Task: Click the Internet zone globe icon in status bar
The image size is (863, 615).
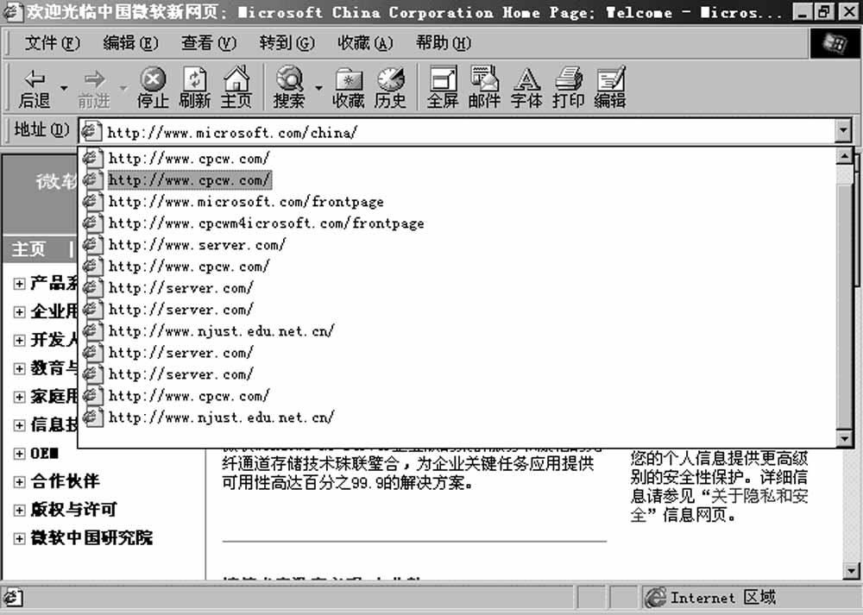Action: (656, 598)
